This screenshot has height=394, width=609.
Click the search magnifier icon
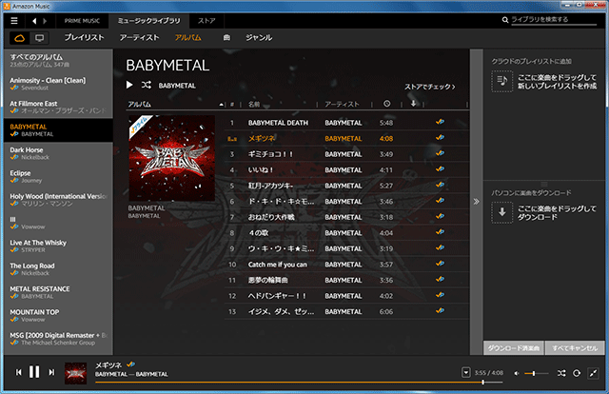pos(505,20)
